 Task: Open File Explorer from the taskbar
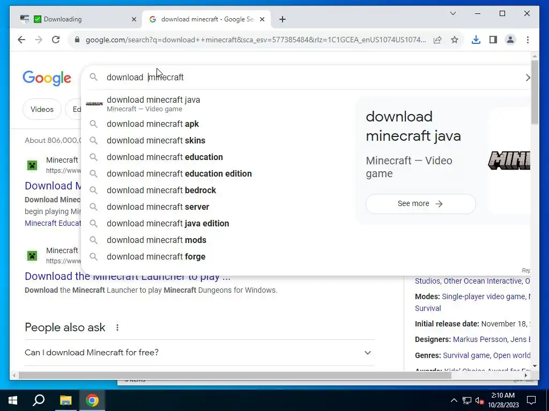tap(65, 400)
